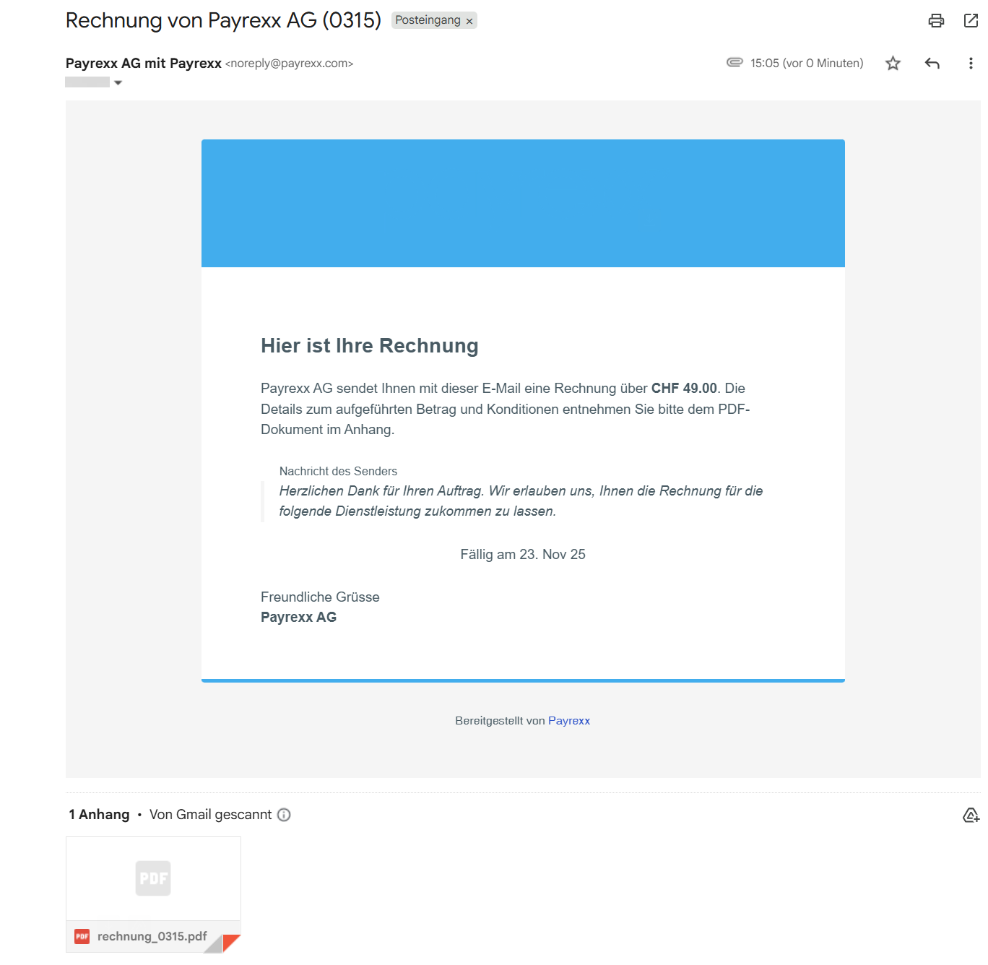
Task: Remove the Posteingang label with x
Action: pos(469,22)
